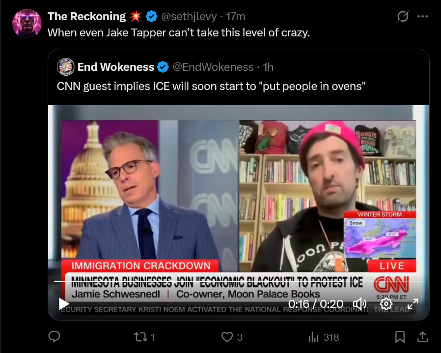Open the three-dot more options menu
This screenshot has width=441, height=353.
click(x=422, y=16)
